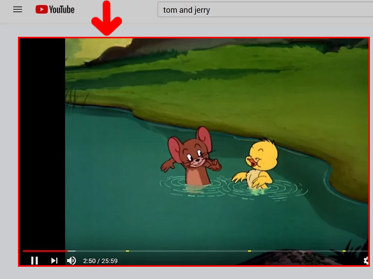Click the 2:50 / 25:59 time display
Viewport: 373px width, 279px height.
[x=100, y=261]
